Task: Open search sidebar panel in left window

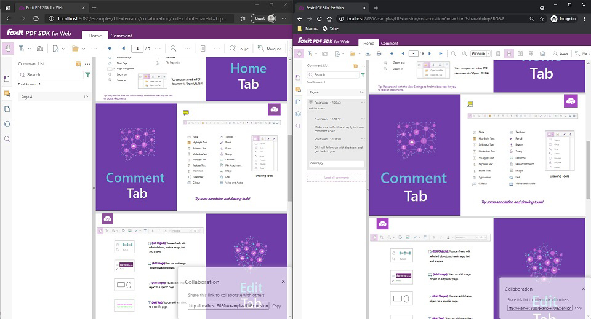Action: tap(7, 139)
